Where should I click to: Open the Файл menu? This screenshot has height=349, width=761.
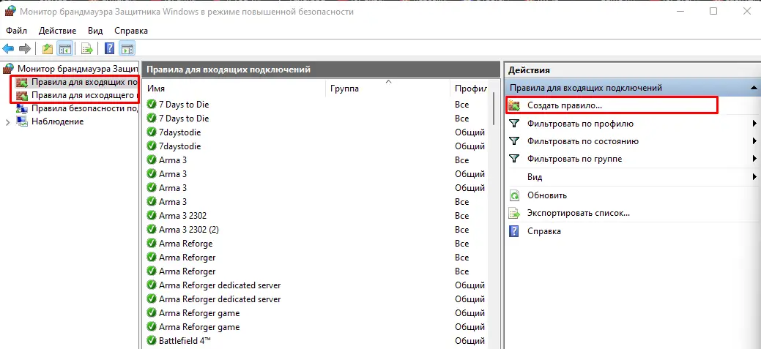17,31
